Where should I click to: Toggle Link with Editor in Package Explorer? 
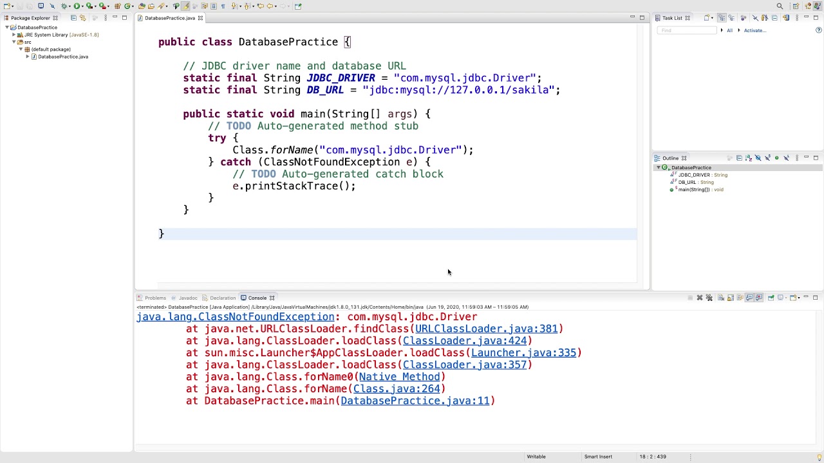pyautogui.click(x=83, y=17)
